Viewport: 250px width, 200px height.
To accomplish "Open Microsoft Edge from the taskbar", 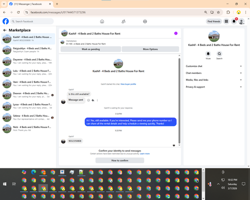I will coord(33,172).
